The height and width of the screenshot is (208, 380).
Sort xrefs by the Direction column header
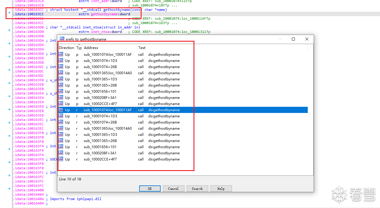66,48
